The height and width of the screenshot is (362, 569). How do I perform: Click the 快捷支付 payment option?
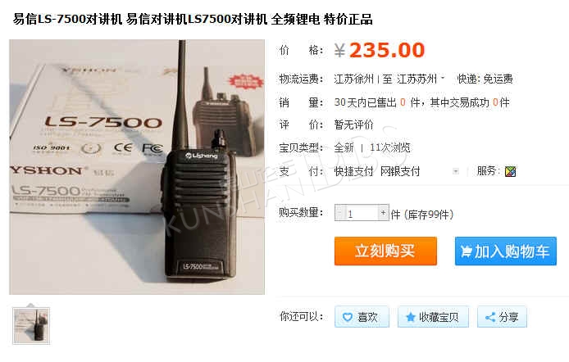353,171
